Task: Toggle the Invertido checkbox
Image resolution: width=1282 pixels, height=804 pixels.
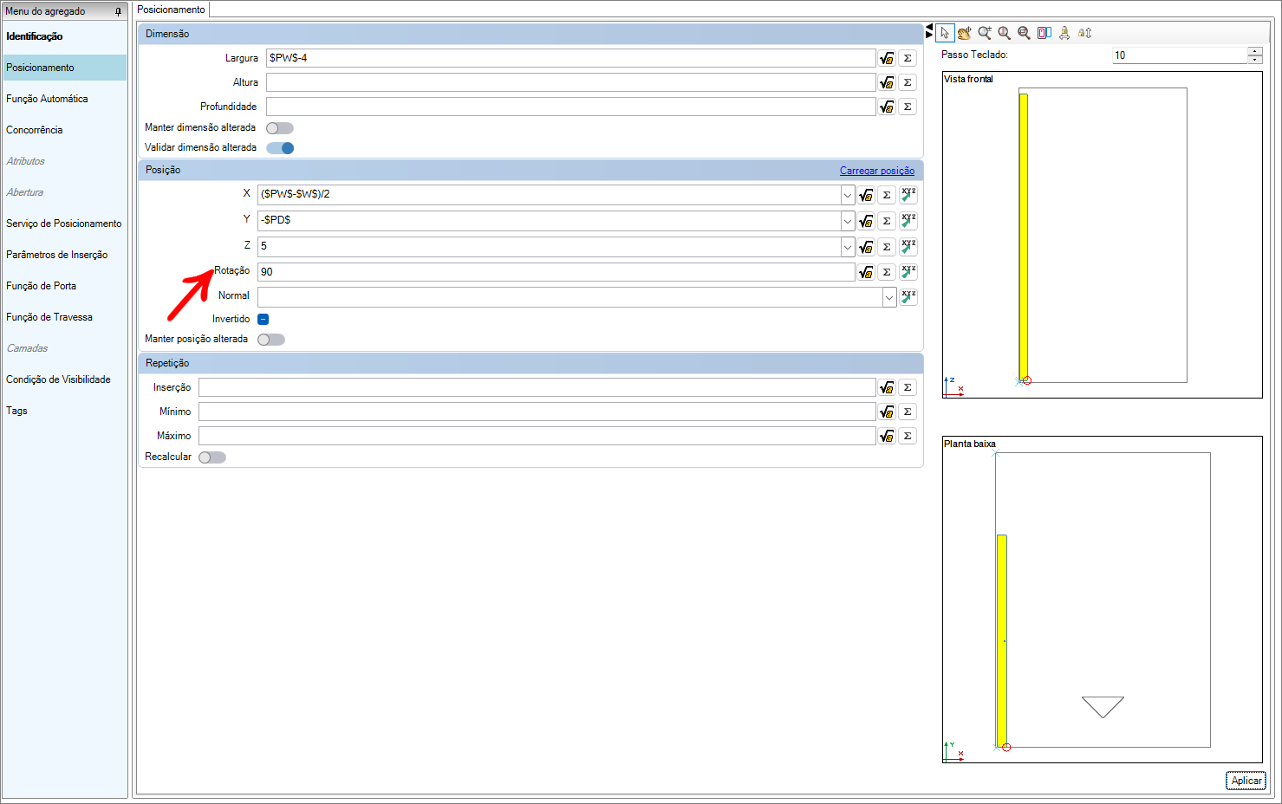Action: click(263, 319)
